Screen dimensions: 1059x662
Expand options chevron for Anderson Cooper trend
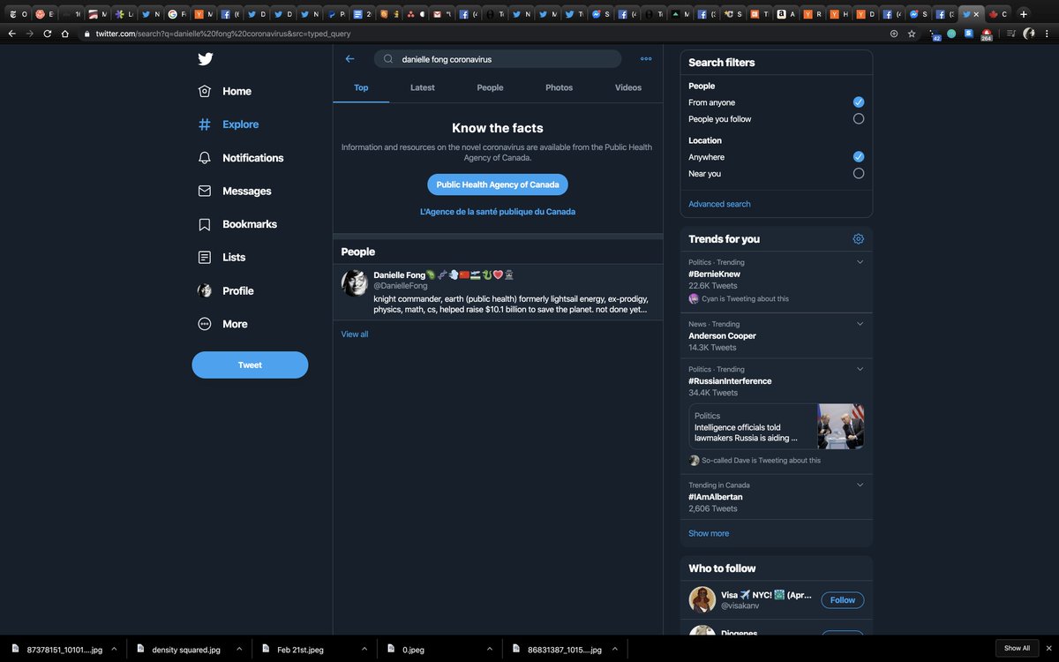[860, 324]
